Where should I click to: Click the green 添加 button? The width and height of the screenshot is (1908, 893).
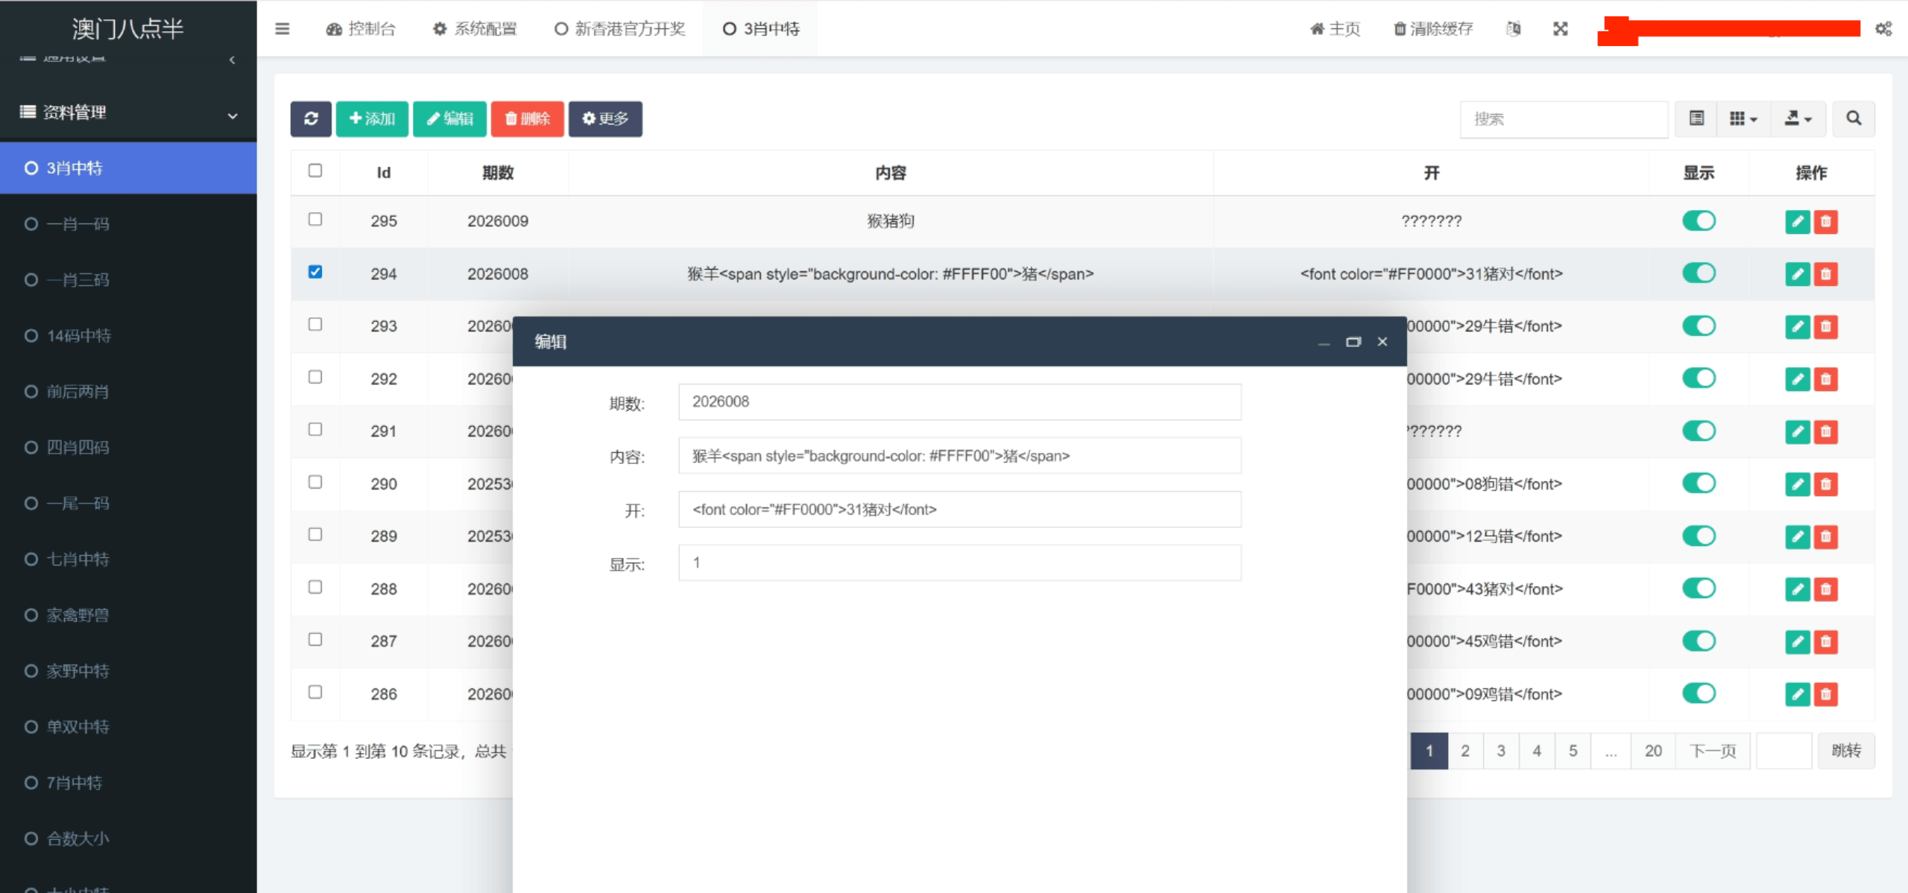tap(372, 118)
